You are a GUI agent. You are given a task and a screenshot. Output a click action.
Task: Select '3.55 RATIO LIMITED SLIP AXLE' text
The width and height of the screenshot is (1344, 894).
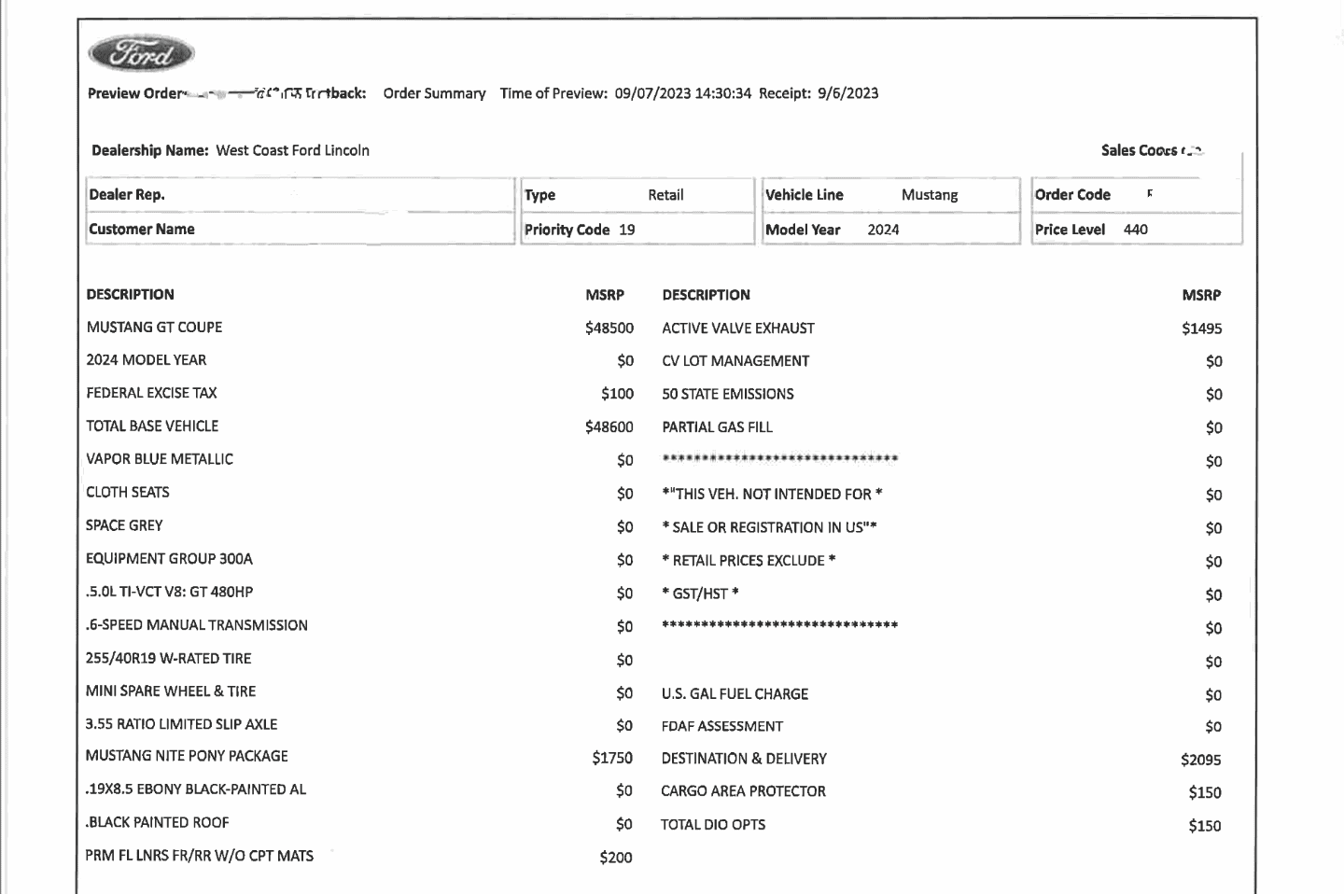(x=181, y=724)
